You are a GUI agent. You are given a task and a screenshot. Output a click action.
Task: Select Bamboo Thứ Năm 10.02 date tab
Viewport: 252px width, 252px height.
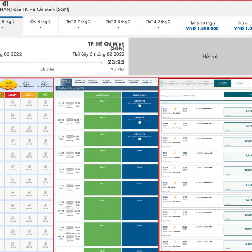[x=133, y=82]
